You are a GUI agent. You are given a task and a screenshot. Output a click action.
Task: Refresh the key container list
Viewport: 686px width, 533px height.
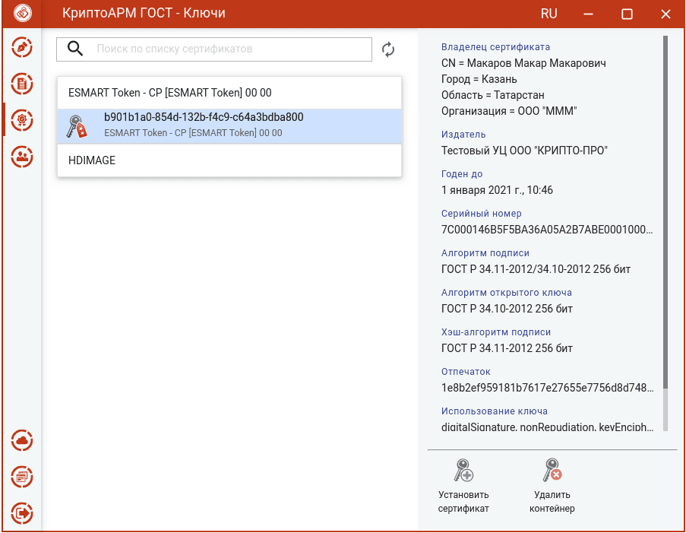click(388, 49)
